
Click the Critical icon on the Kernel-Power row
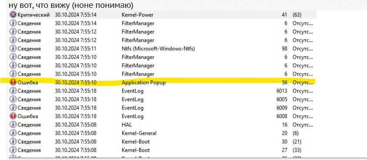pos(13,15)
